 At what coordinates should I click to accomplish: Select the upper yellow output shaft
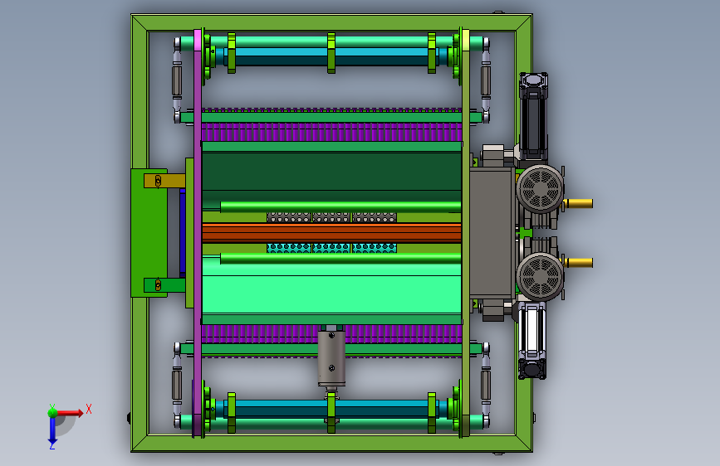(580, 203)
